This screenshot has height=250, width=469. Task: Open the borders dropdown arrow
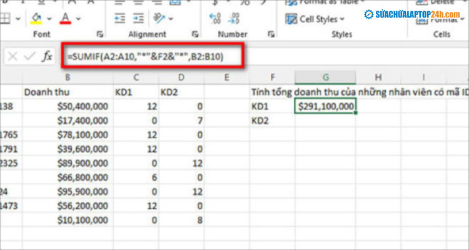(x=18, y=19)
